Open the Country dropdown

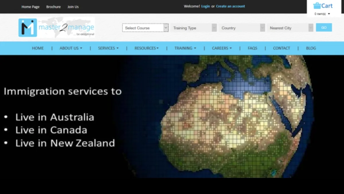click(x=242, y=28)
